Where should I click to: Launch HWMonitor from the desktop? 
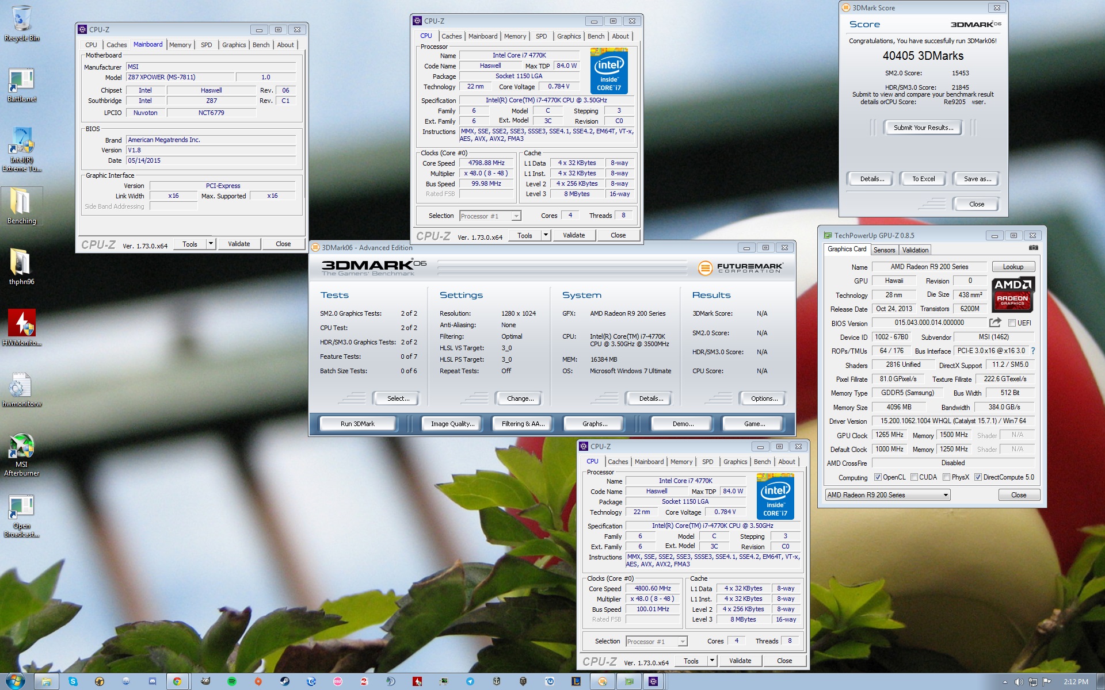point(22,328)
